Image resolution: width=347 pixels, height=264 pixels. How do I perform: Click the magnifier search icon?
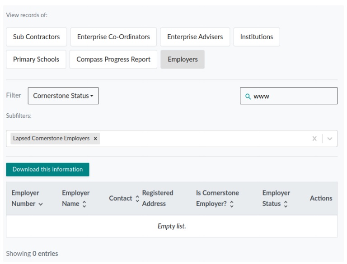248,97
